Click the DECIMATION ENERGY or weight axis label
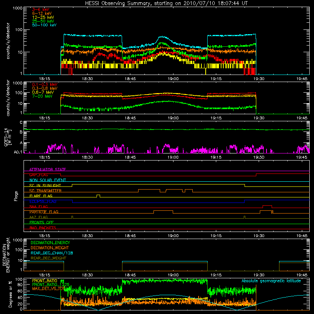Screen dimensions: 314x314 pyautogui.click(x=6, y=255)
